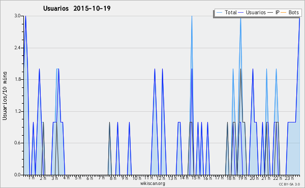Click the '9 h' x-axis label
305x188 pixels.
pyautogui.click(x=125, y=178)
